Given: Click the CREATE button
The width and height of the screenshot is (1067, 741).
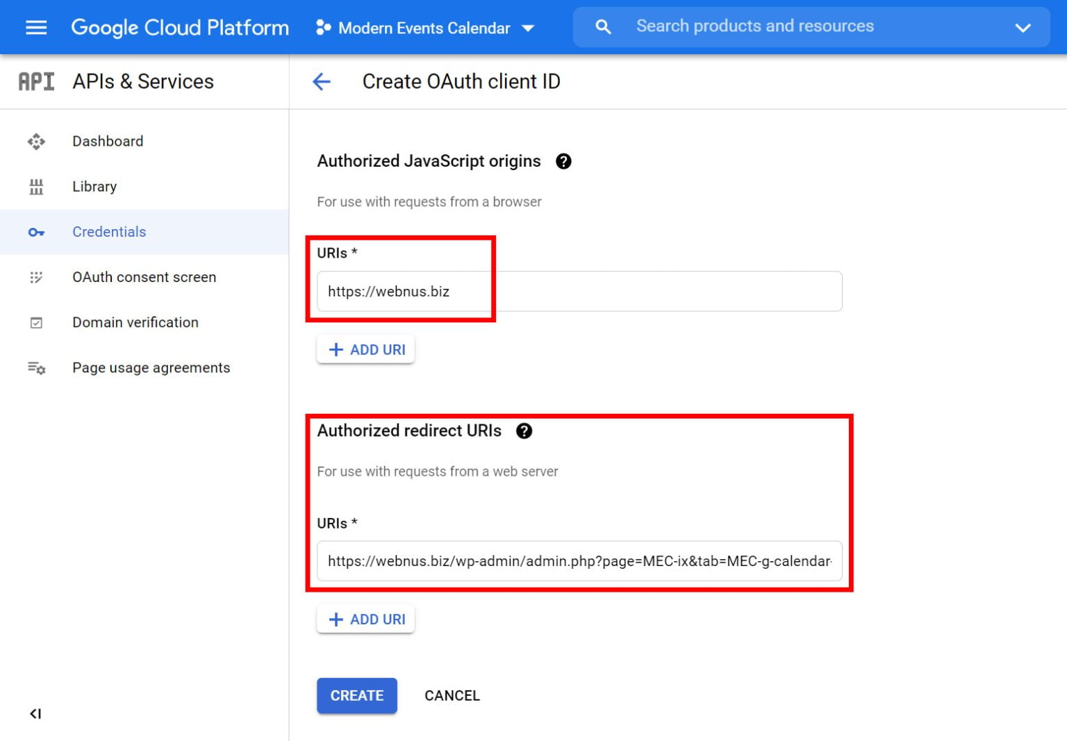Looking at the screenshot, I should pyautogui.click(x=356, y=695).
